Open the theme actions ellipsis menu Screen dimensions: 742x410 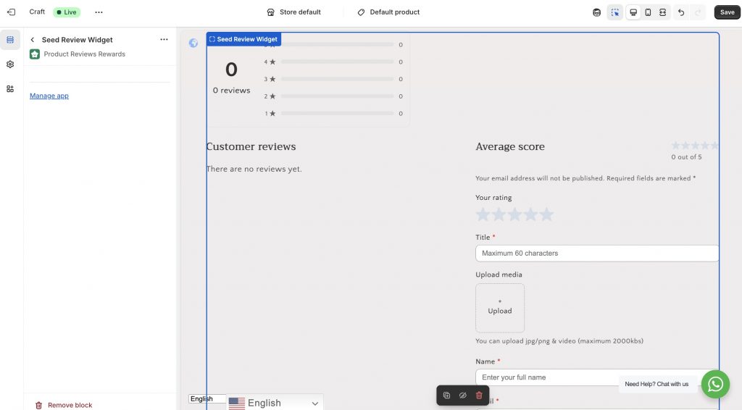(x=99, y=12)
